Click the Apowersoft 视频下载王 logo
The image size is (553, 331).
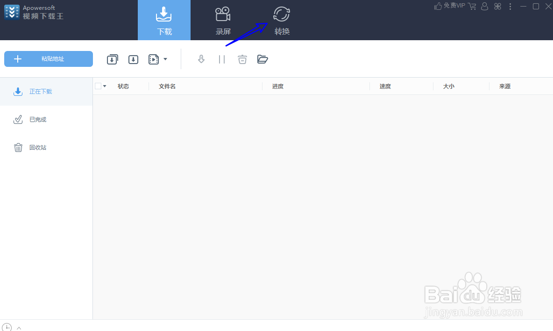[34, 12]
